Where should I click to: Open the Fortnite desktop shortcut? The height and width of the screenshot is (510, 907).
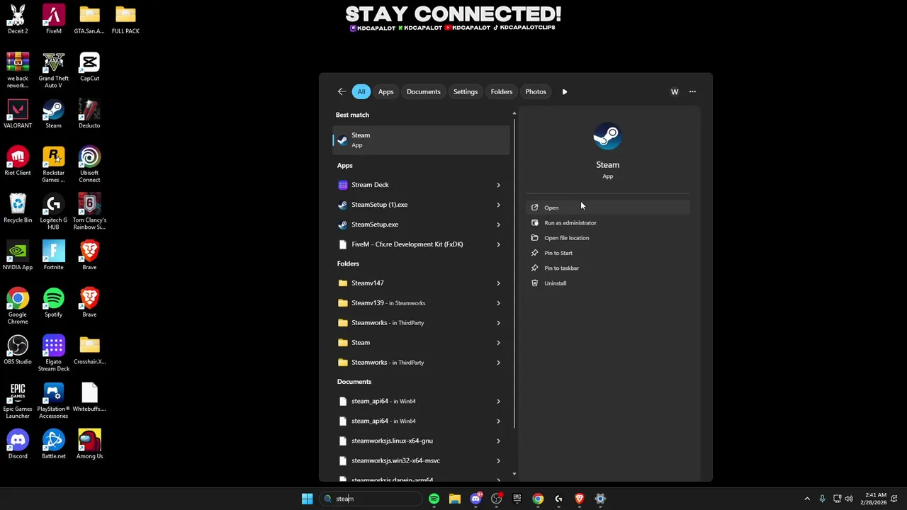click(x=53, y=256)
